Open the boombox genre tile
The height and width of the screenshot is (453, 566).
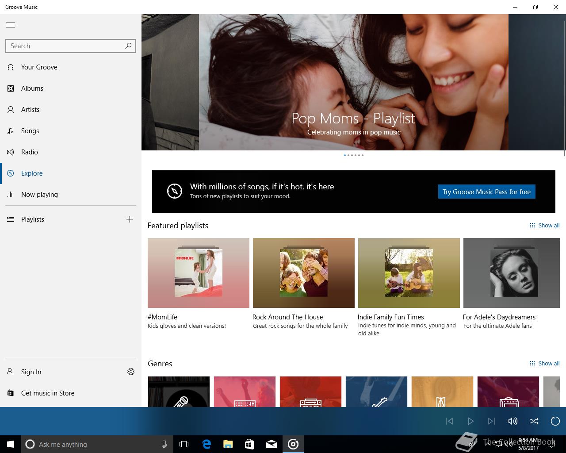point(310,392)
